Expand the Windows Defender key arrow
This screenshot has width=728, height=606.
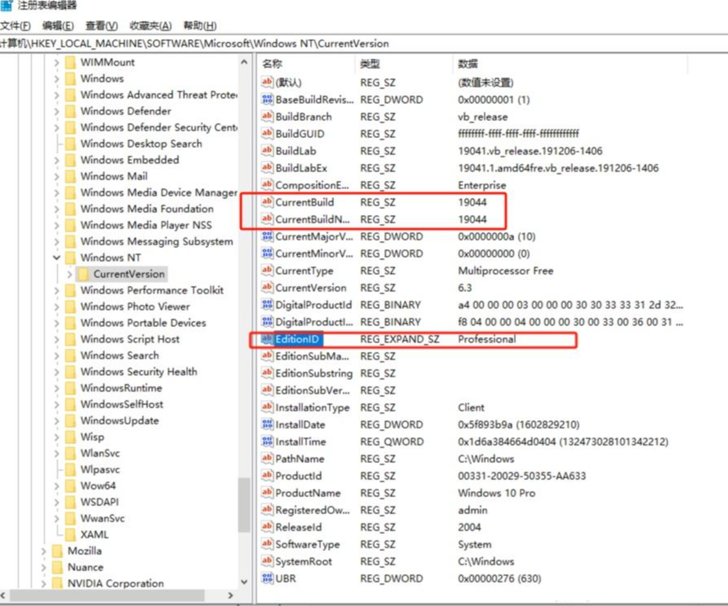pyautogui.click(x=57, y=111)
